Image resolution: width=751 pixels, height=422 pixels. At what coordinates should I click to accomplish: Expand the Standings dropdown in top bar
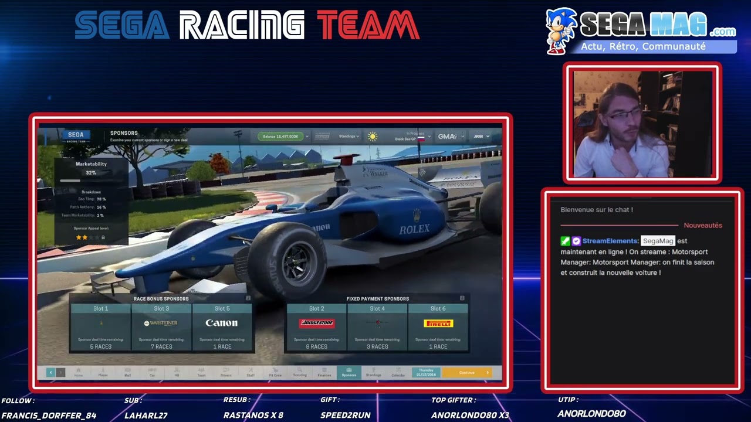(x=349, y=136)
